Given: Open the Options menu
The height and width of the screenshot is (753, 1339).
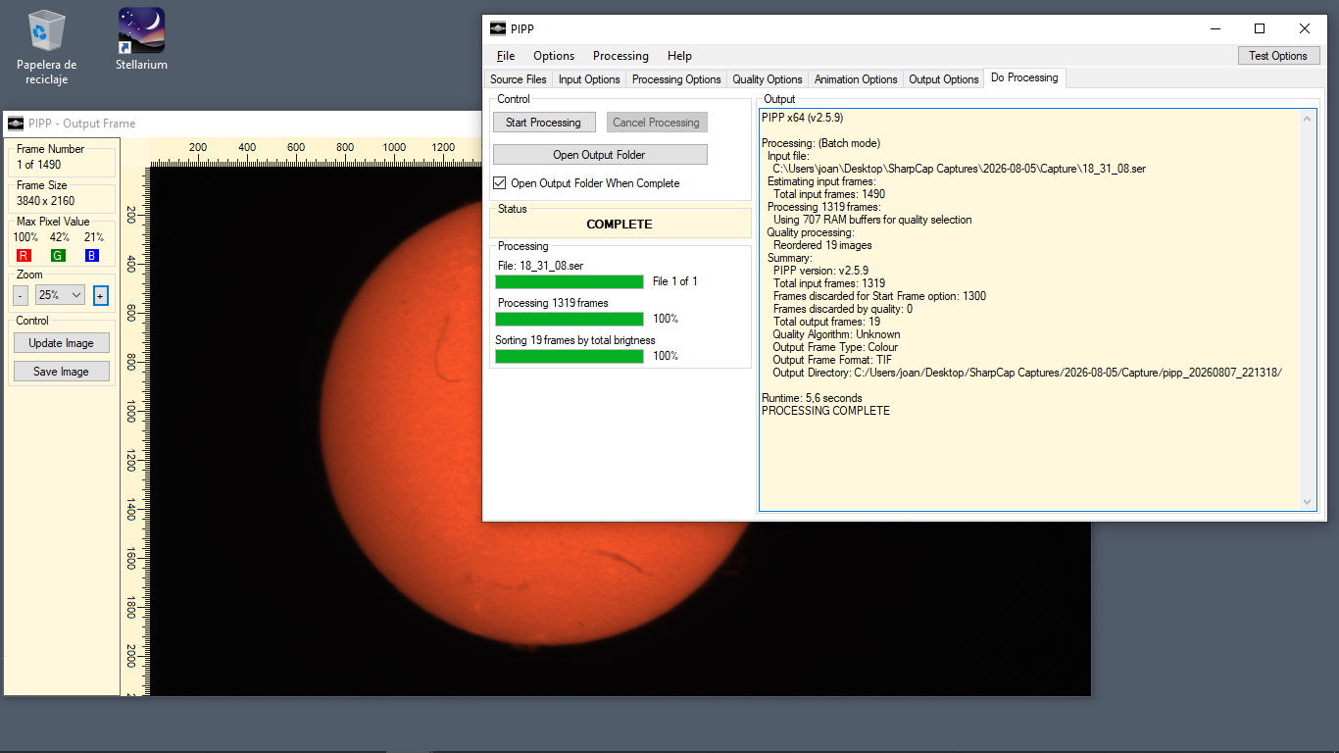Looking at the screenshot, I should click(554, 56).
